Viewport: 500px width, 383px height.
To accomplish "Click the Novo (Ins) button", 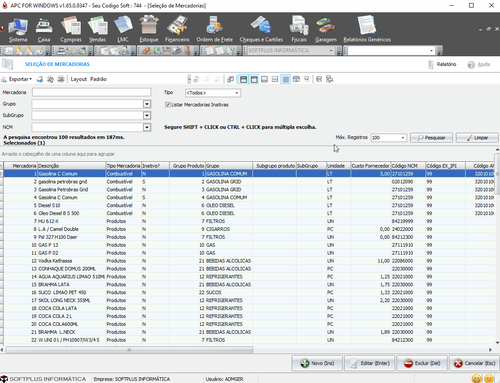I will [x=317, y=363].
